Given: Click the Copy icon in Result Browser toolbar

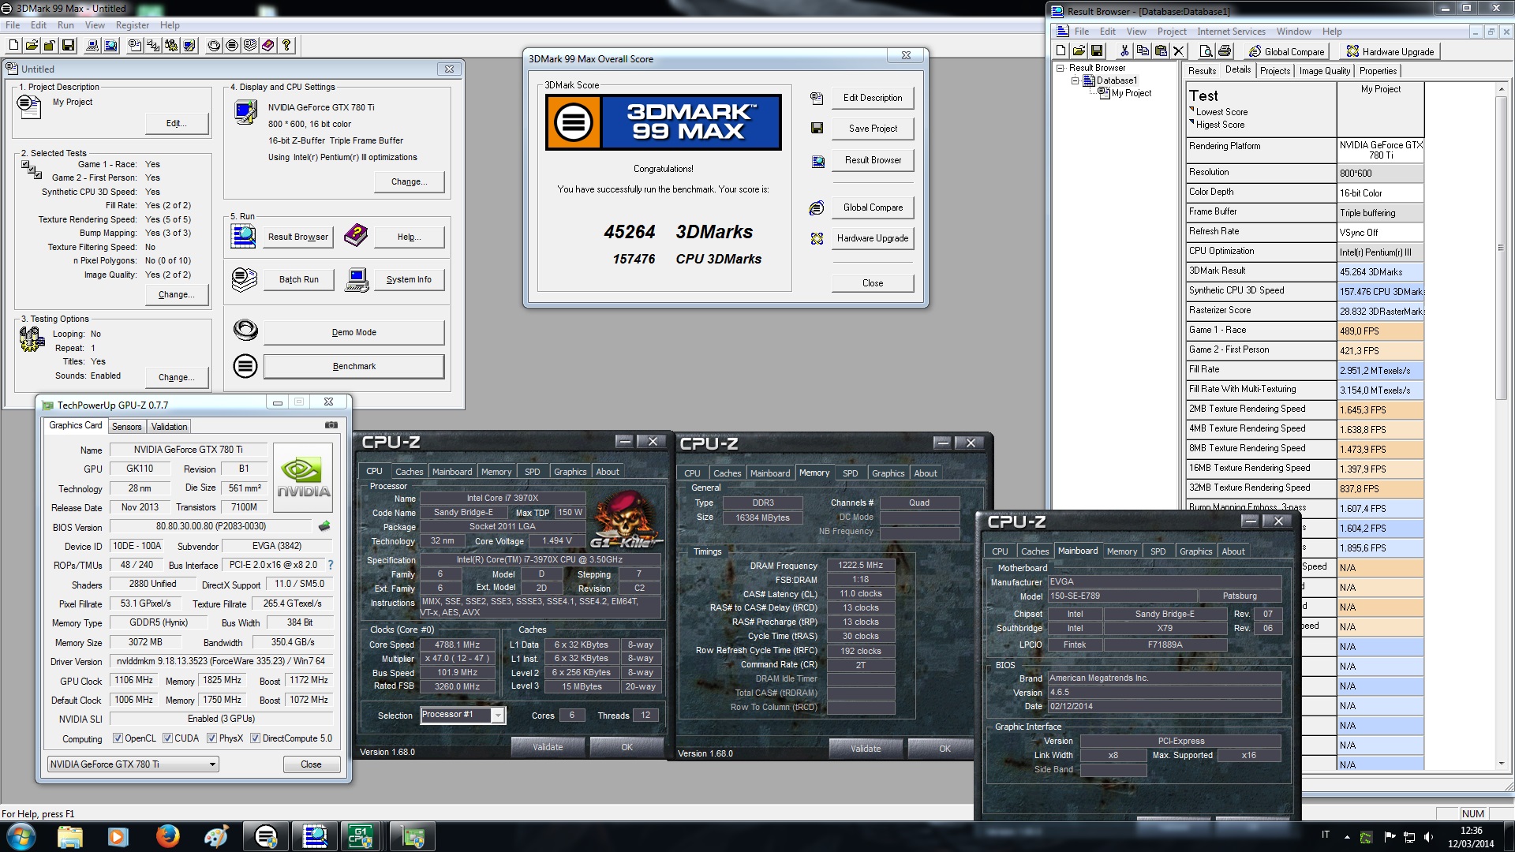Looking at the screenshot, I should click(1143, 51).
